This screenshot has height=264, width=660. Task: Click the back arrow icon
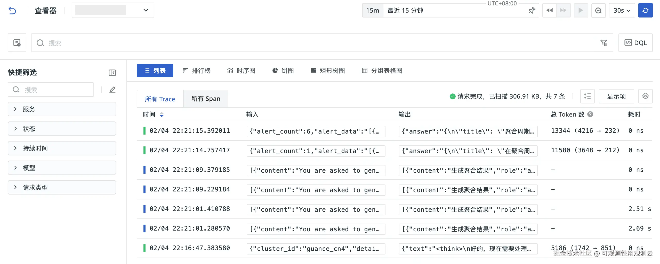(12, 11)
